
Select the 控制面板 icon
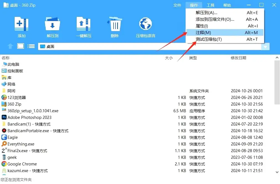pyautogui.click(x=4, y=71)
